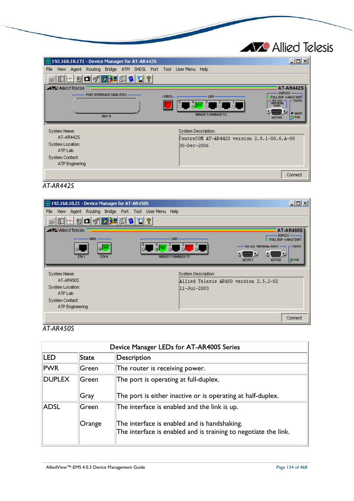Open Tool menu in AT-AR450S window
This screenshot has height=501, width=354.
(x=138, y=212)
